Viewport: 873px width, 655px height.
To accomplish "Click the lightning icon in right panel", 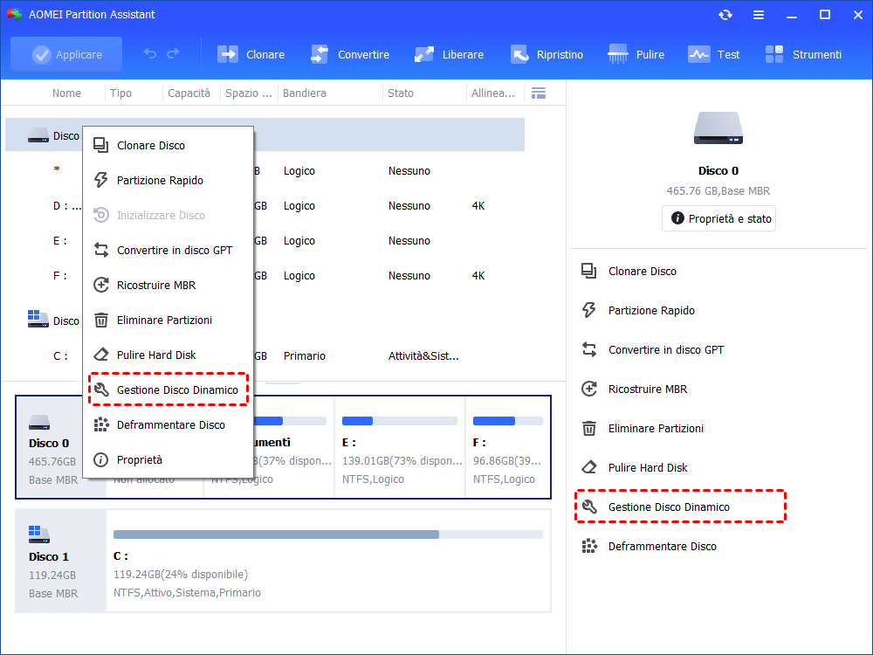I will (589, 310).
